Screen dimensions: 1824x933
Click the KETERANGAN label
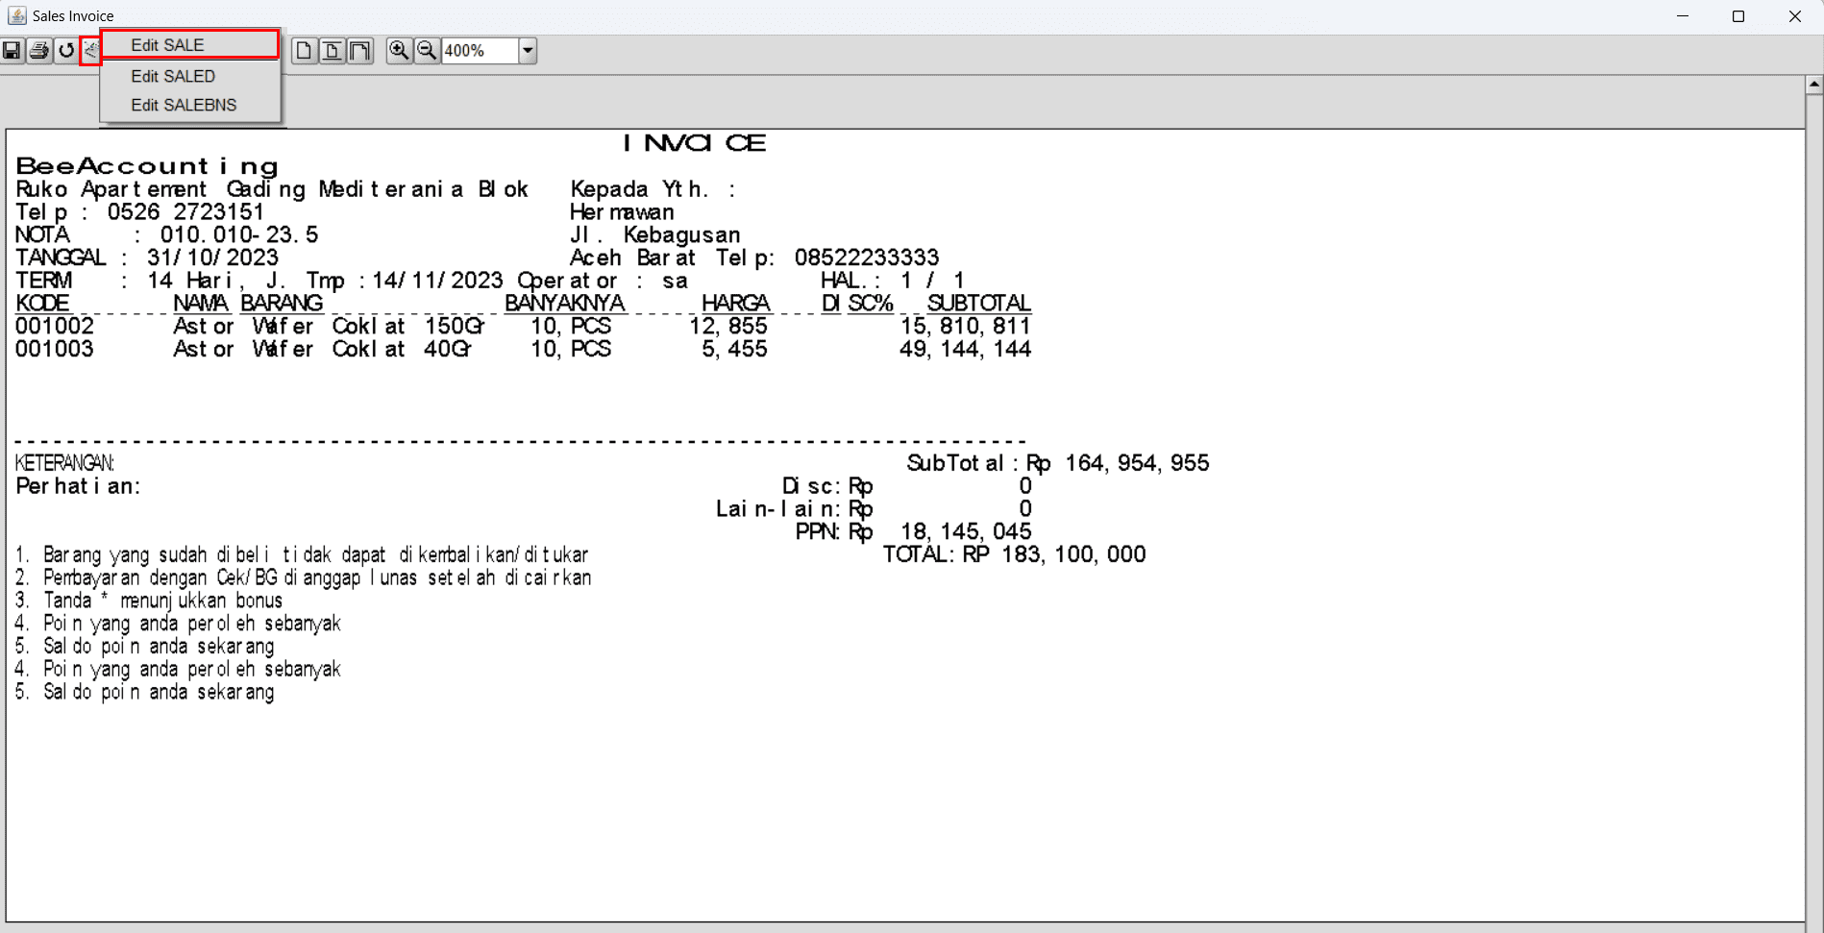64,463
